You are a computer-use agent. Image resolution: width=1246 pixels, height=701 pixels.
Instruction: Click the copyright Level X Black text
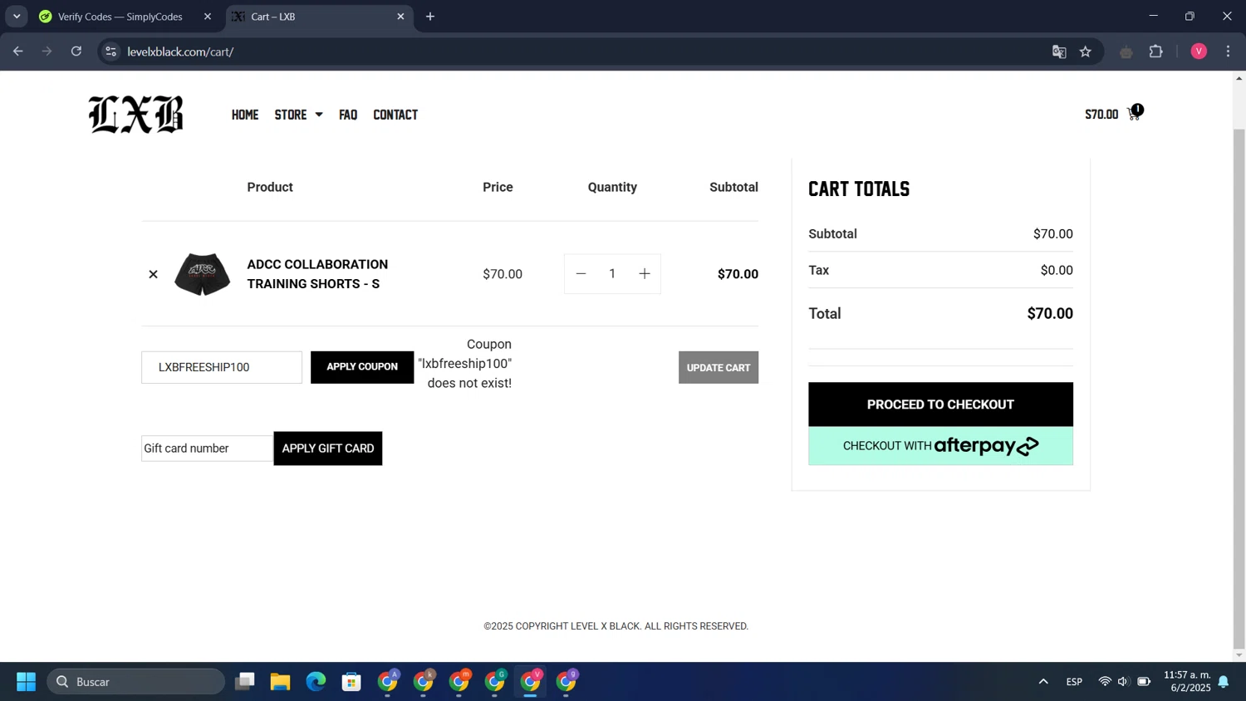coord(616,626)
